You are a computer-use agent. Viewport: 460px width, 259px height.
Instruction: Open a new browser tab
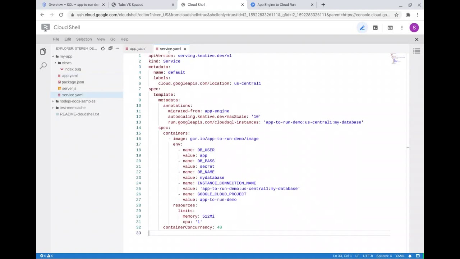[x=323, y=5]
